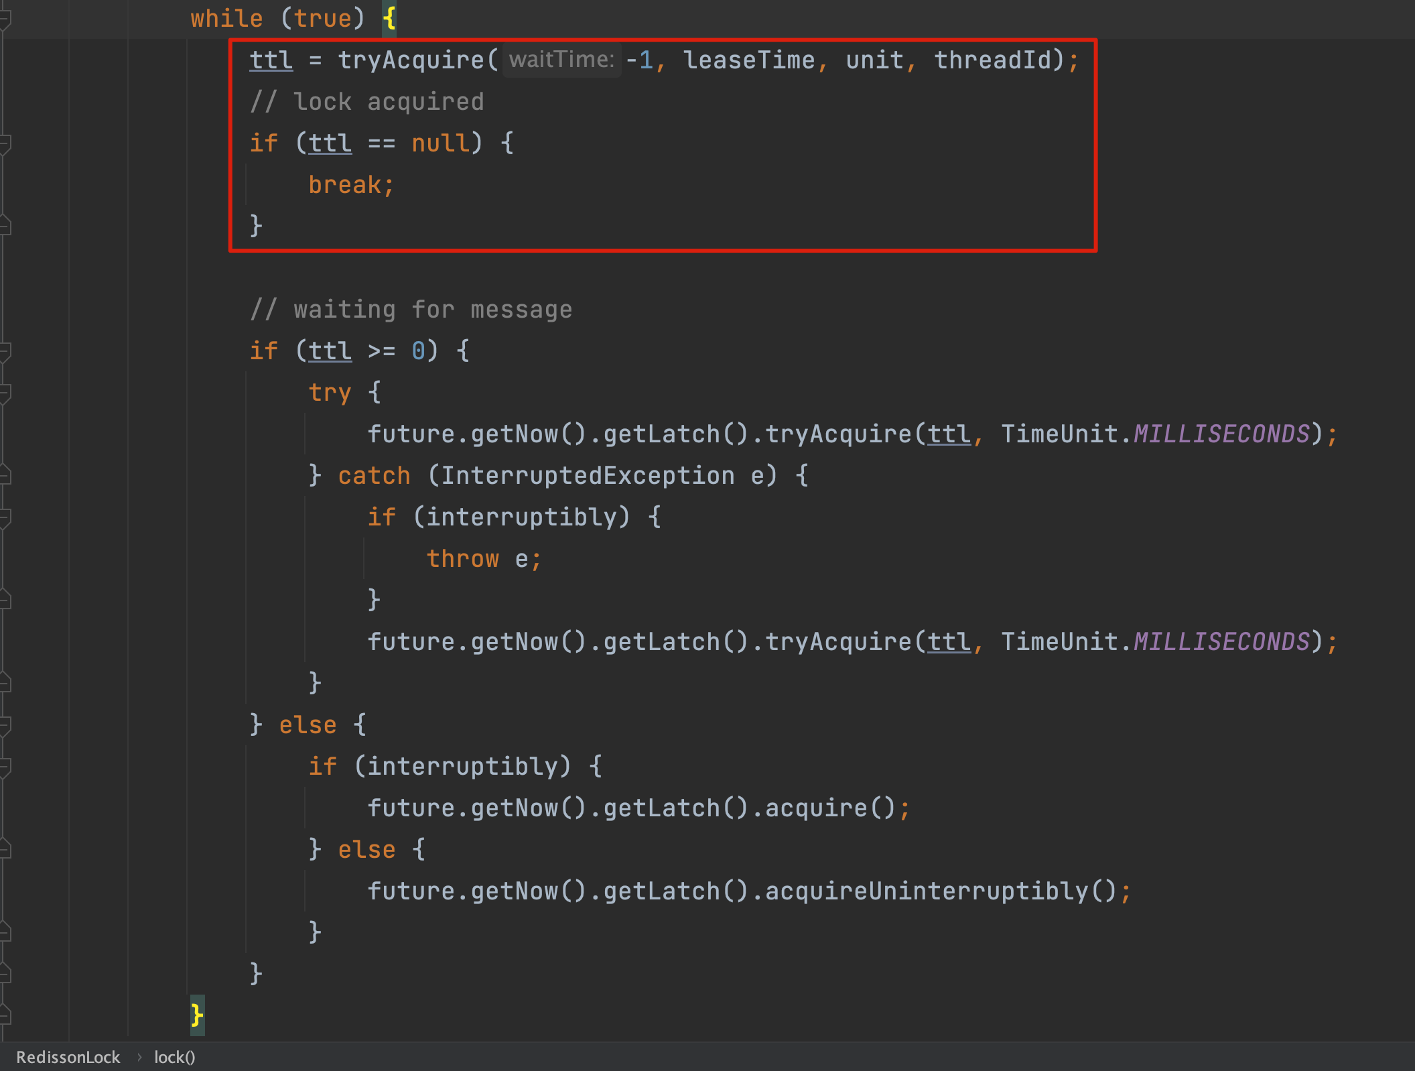Screen dimensions: 1415x1071
Task: Collapse the fold marker beside if (ttl == null)
Action: pos(5,143)
